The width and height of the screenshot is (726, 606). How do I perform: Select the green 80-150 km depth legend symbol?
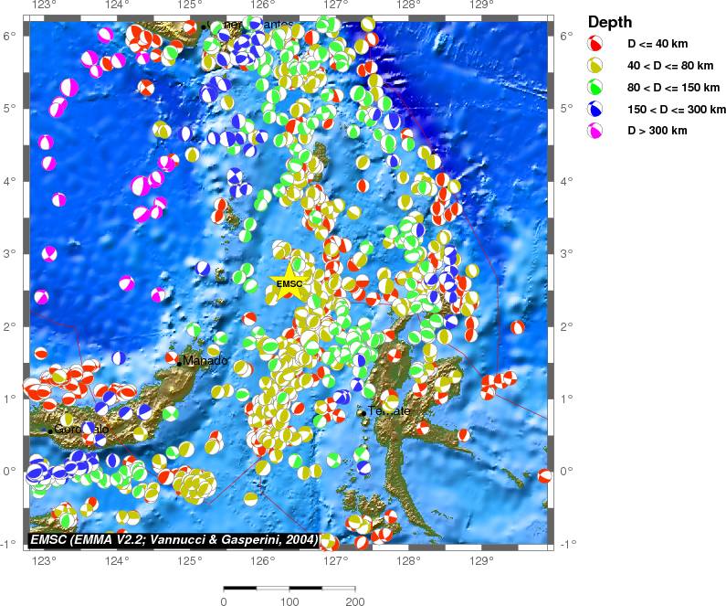click(x=594, y=88)
